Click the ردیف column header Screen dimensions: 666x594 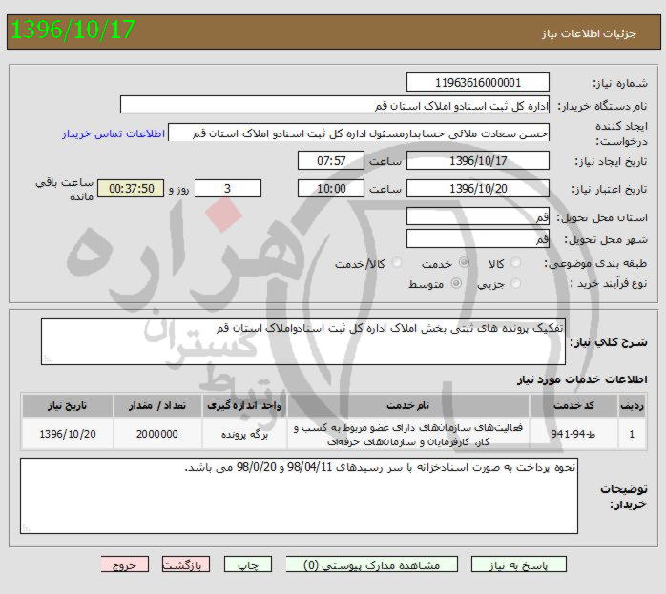pyautogui.click(x=632, y=405)
